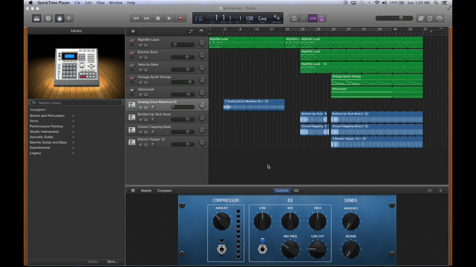Click the Bottled Up Tech Beat track icon
Image resolution: width=476 pixels, height=267 pixels.
pyautogui.click(x=132, y=117)
